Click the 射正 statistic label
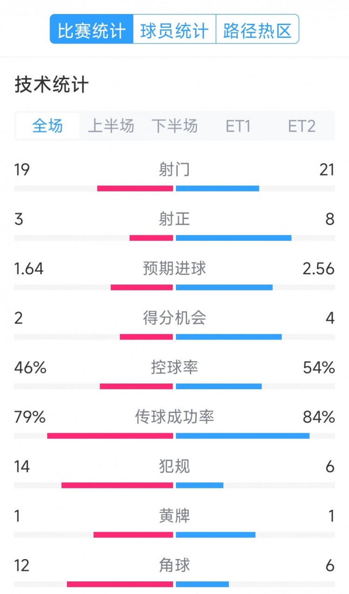349x594 pixels. click(x=174, y=219)
